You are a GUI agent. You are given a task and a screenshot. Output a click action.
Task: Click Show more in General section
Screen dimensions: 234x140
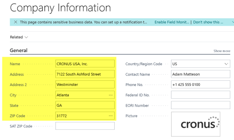(x=222, y=51)
